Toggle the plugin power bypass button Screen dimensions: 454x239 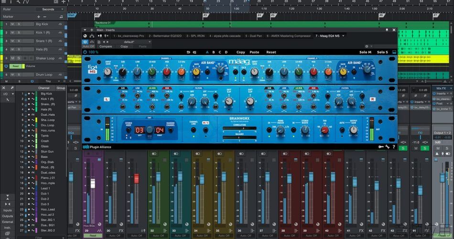point(85,42)
